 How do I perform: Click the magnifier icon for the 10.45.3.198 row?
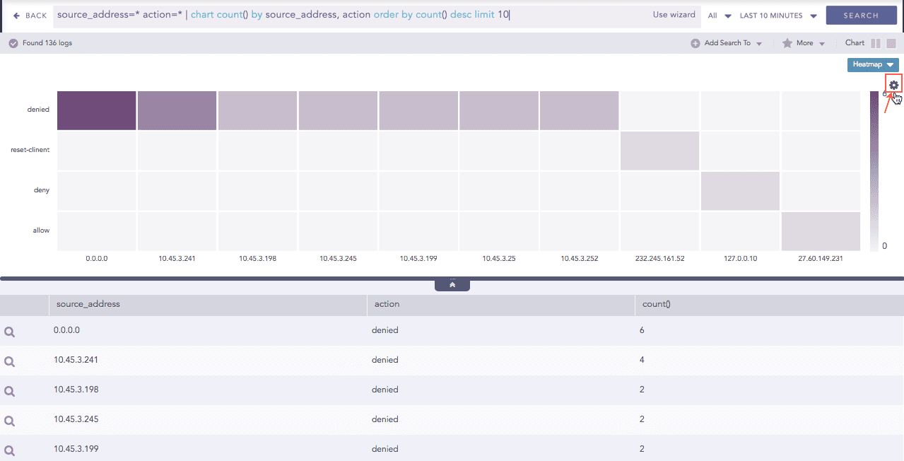click(10, 391)
